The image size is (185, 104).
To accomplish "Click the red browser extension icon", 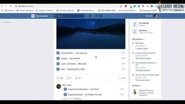I will [126, 6].
